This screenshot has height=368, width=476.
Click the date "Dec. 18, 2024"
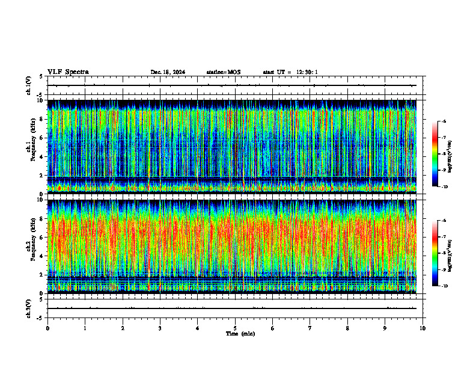coord(168,72)
